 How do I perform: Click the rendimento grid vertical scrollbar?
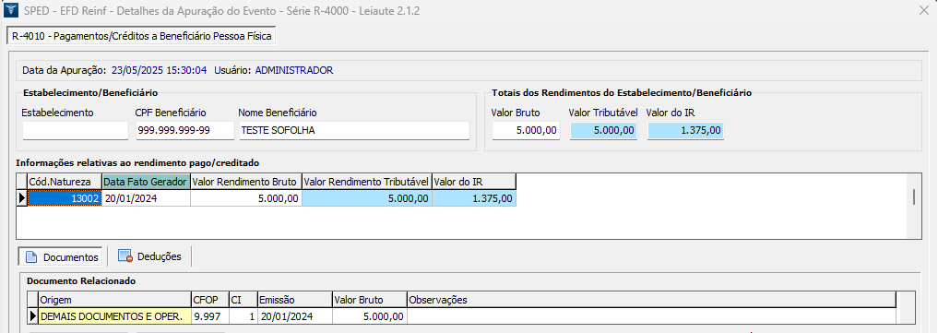click(x=913, y=207)
